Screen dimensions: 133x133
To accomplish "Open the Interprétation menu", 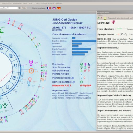I will pos(7,3).
